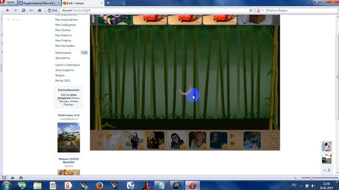Launch Firefox from the taskbar

click(99, 185)
